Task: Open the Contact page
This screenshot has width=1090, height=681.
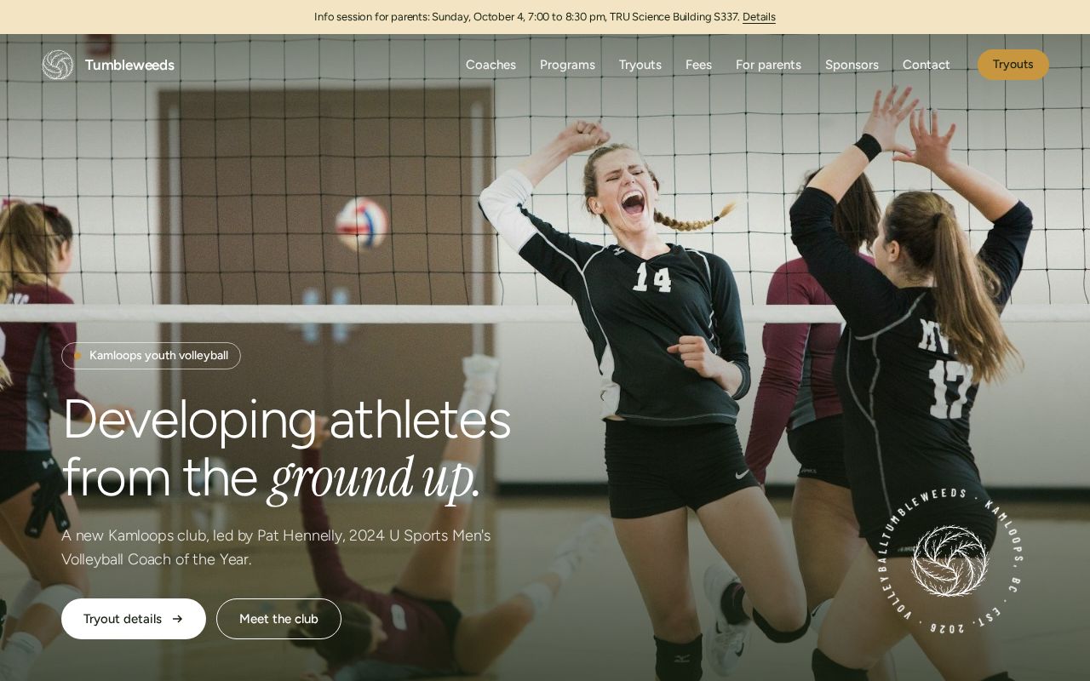Action: pyautogui.click(x=926, y=65)
